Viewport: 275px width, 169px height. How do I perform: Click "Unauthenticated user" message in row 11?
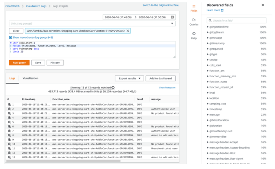(x=164, y=149)
